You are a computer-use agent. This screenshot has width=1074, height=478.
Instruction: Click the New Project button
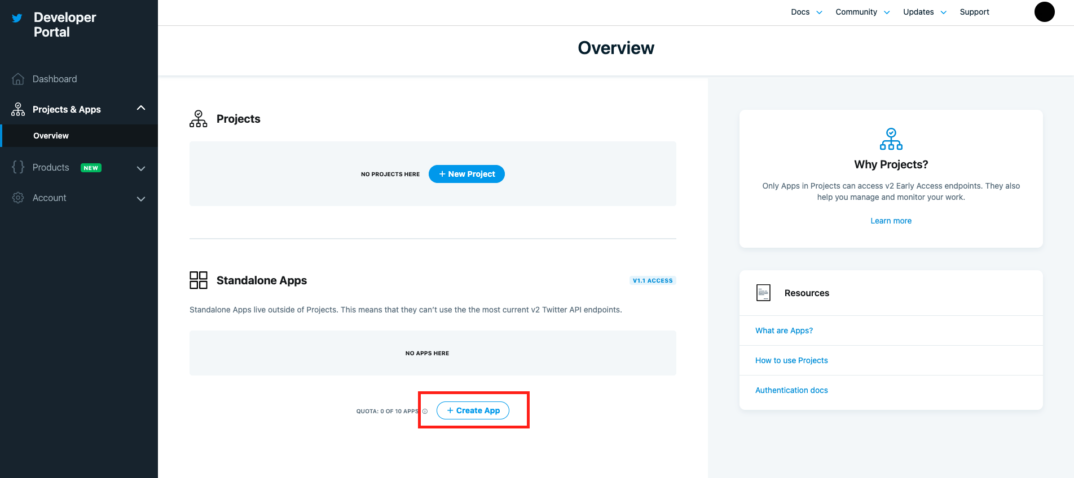coord(466,174)
